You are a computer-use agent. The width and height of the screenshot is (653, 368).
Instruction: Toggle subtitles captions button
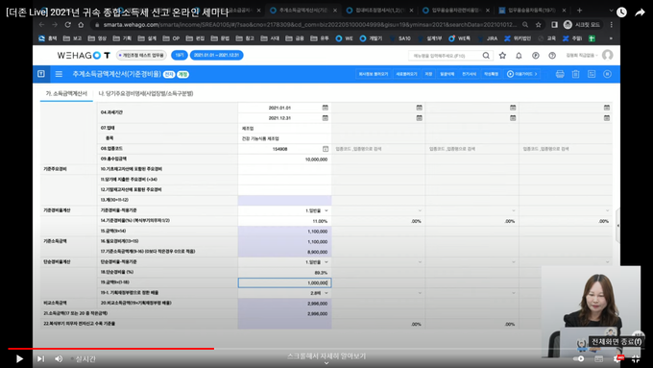[599, 358]
